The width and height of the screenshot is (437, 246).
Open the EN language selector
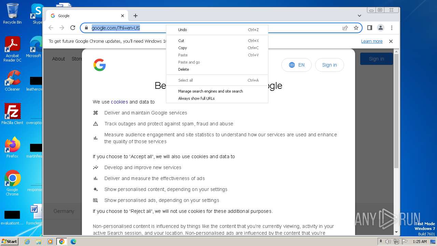click(296, 65)
